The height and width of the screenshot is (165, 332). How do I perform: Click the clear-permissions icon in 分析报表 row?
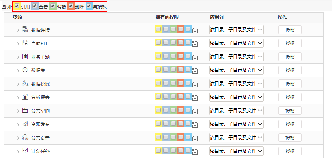(x=195, y=98)
